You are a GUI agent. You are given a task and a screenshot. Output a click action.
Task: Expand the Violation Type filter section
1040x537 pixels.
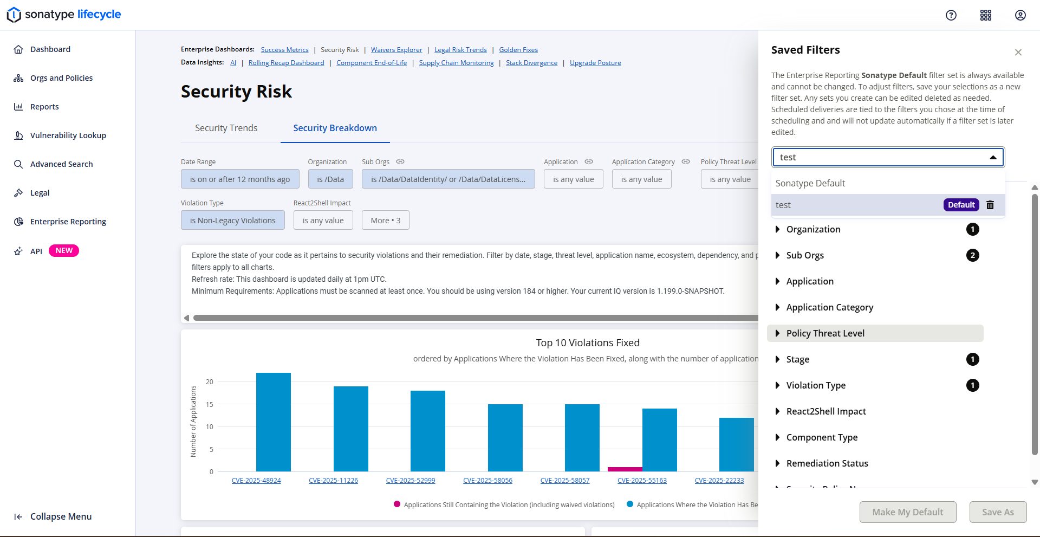pyautogui.click(x=875, y=385)
